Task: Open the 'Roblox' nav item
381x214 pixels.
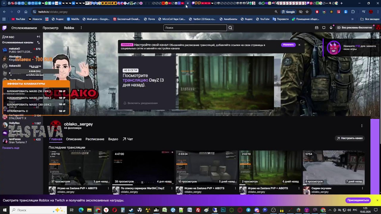Action: pos(69,28)
